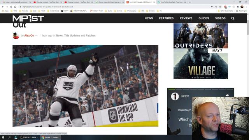249x140 pixels.
Task: Expand the Guild Wars 2 bookmarks folder
Action: (x=53, y=11)
